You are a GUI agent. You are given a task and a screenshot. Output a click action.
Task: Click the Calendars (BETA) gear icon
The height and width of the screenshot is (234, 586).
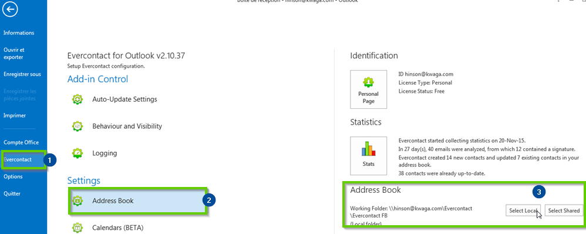(x=78, y=228)
